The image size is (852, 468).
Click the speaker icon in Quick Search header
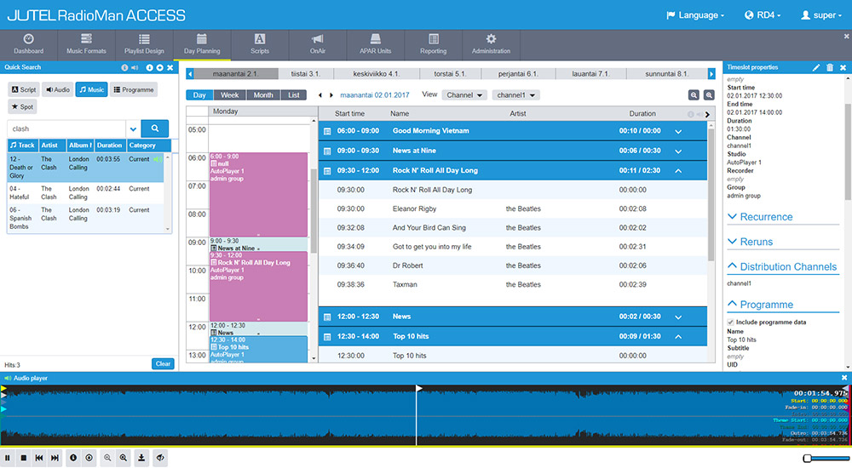[135, 67]
